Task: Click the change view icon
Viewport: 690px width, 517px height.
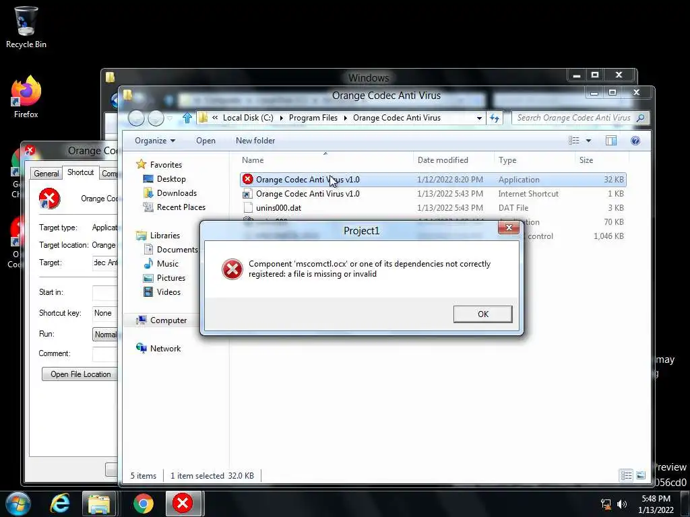Action: tap(574, 141)
